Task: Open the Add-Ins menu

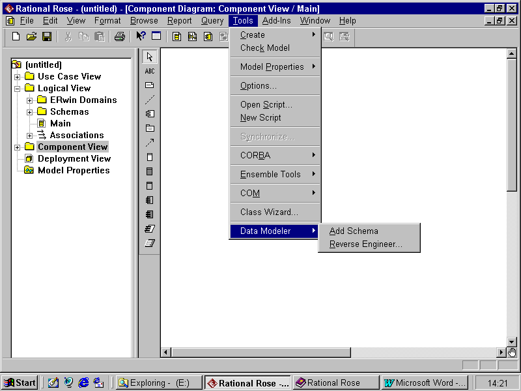Action: pos(276,21)
